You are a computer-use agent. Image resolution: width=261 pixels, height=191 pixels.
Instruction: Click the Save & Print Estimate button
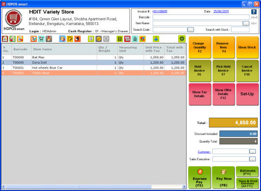247,183
